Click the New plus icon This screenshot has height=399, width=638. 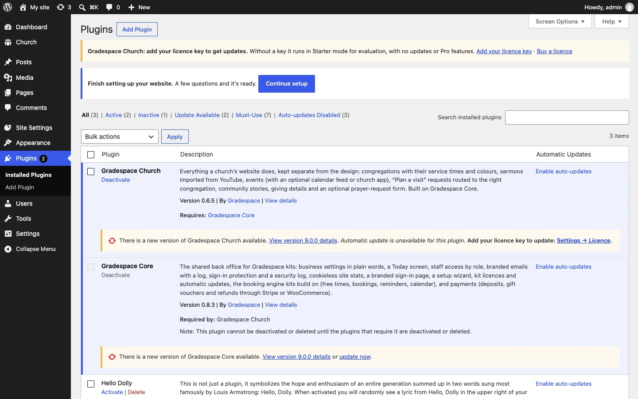pos(132,7)
